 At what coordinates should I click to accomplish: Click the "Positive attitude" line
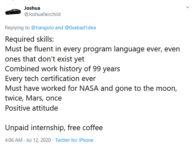[31, 108]
